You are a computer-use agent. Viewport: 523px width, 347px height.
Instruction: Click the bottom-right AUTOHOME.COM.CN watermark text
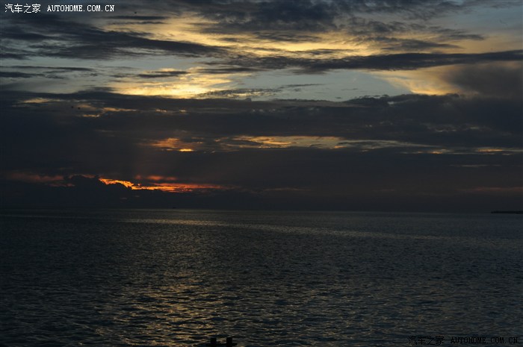483,340
